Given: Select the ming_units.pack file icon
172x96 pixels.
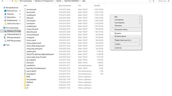Looking at the screenshot, I should [x=25, y=29].
